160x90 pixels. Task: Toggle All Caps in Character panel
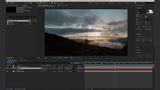tap(143, 27)
